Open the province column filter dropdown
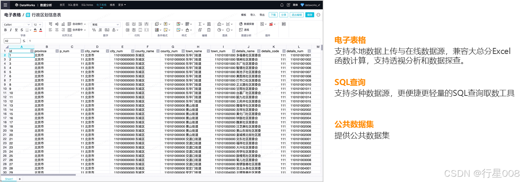The height and width of the screenshot is (182, 521). click(x=57, y=51)
